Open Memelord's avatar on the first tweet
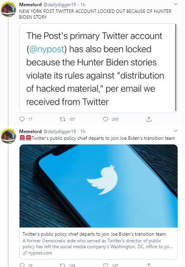This screenshot has width=185, height=267. [x=9, y=9]
